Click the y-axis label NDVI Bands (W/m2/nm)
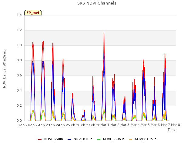This screenshot has height=145, width=194. pos(4,69)
